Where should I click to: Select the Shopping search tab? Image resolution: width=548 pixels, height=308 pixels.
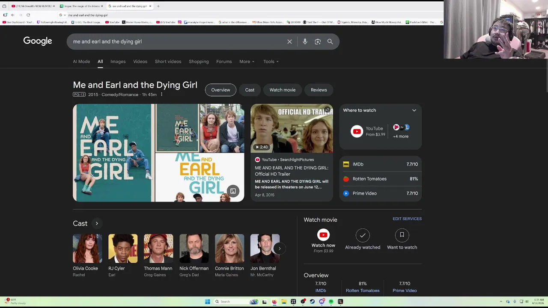click(199, 62)
